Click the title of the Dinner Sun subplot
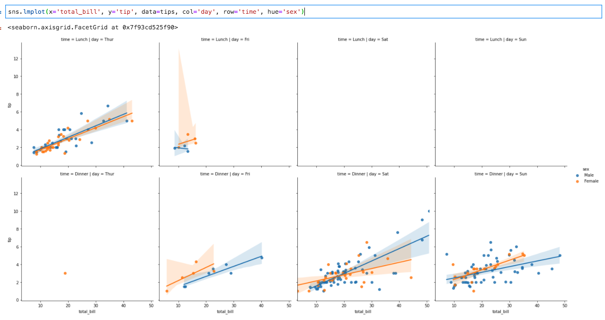Image resolution: width=605 pixels, height=320 pixels. [500, 174]
